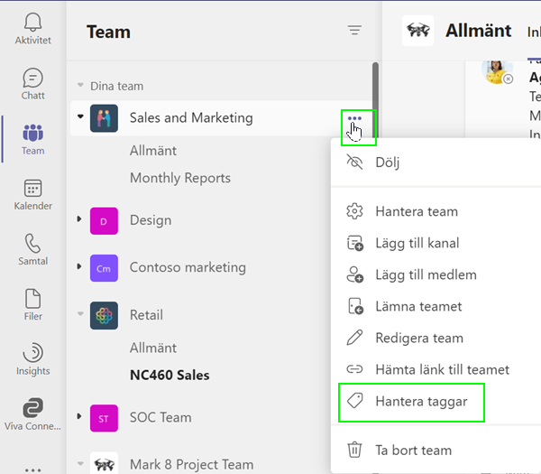Screen dimensions: 541x474
Task: Collapse the Dina team section
Action: pyautogui.click(x=80, y=85)
